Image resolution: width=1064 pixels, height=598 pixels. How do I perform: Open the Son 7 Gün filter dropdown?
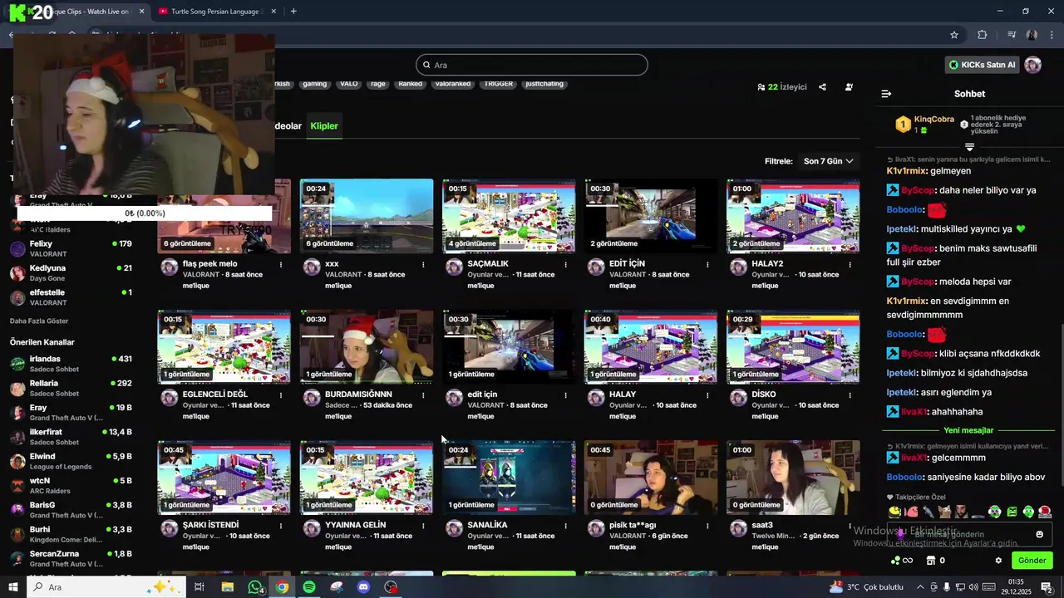pyautogui.click(x=829, y=161)
